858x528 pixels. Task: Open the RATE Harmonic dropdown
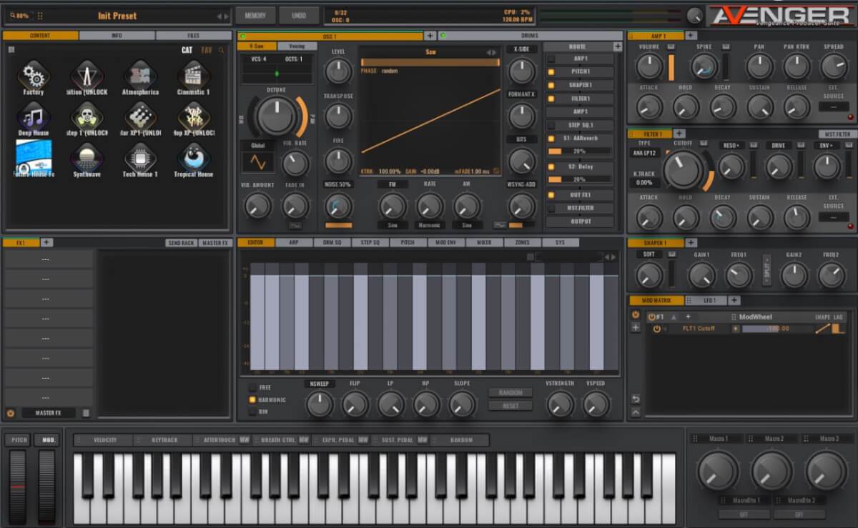pos(430,225)
